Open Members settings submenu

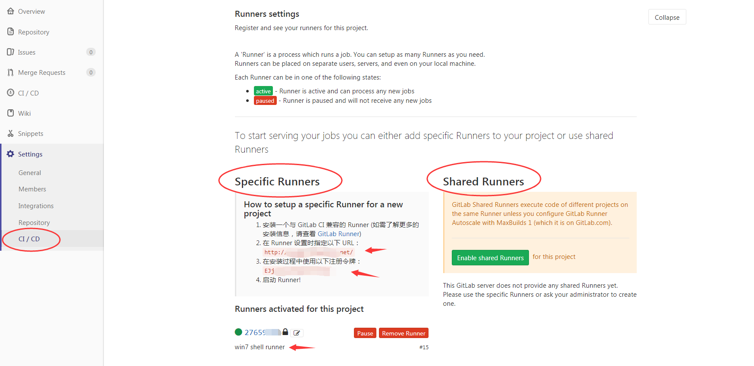[32, 189]
